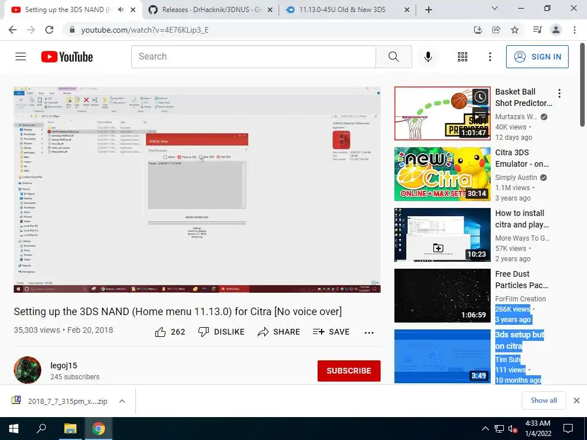Open network status tray icon

tap(499, 429)
